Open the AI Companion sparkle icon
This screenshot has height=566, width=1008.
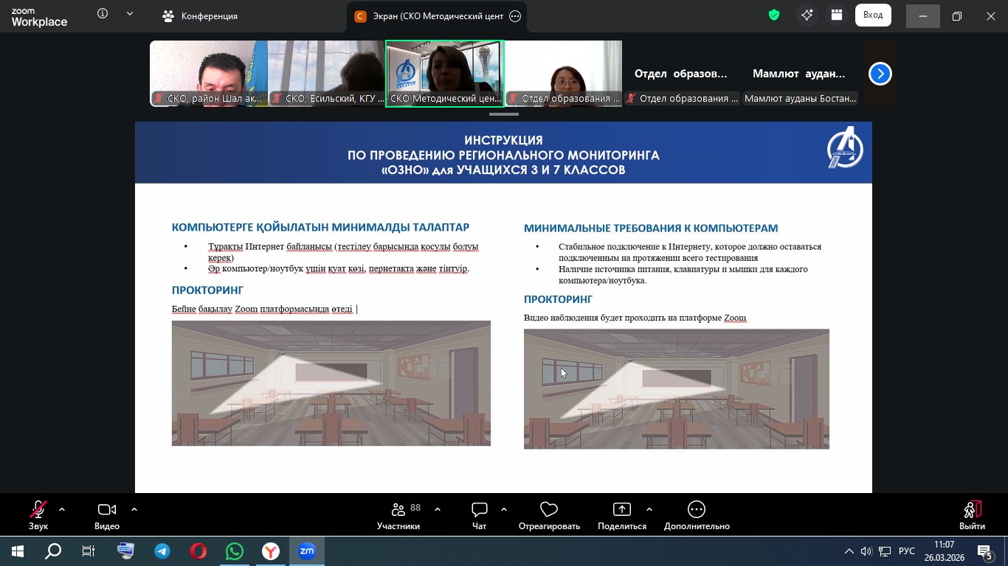[x=807, y=15]
